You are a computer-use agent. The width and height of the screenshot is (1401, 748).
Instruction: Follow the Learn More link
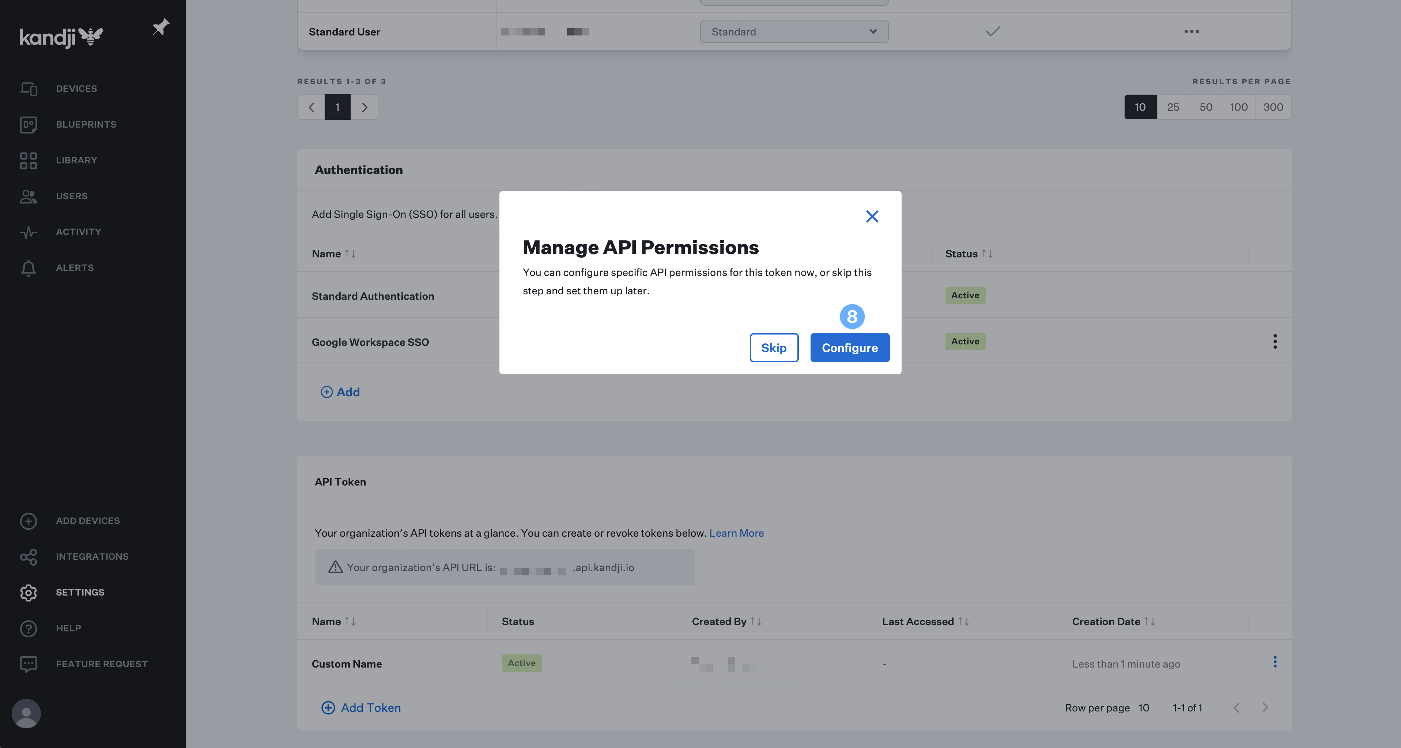pyautogui.click(x=736, y=533)
